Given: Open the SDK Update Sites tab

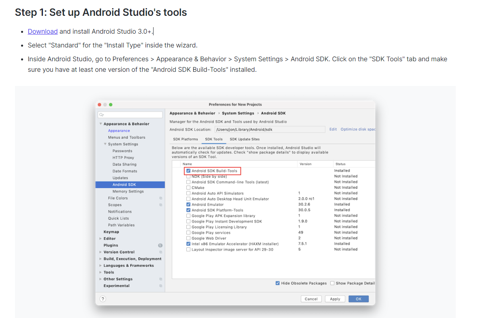Looking at the screenshot, I should [x=245, y=139].
